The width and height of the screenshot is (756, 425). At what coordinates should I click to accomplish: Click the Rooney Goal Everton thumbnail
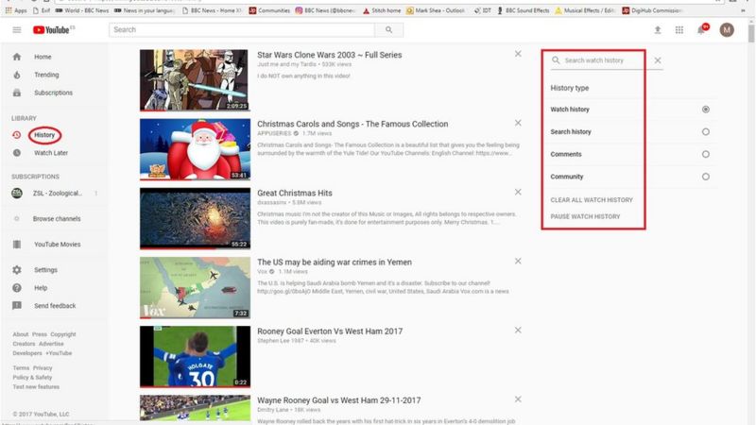point(195,357)
